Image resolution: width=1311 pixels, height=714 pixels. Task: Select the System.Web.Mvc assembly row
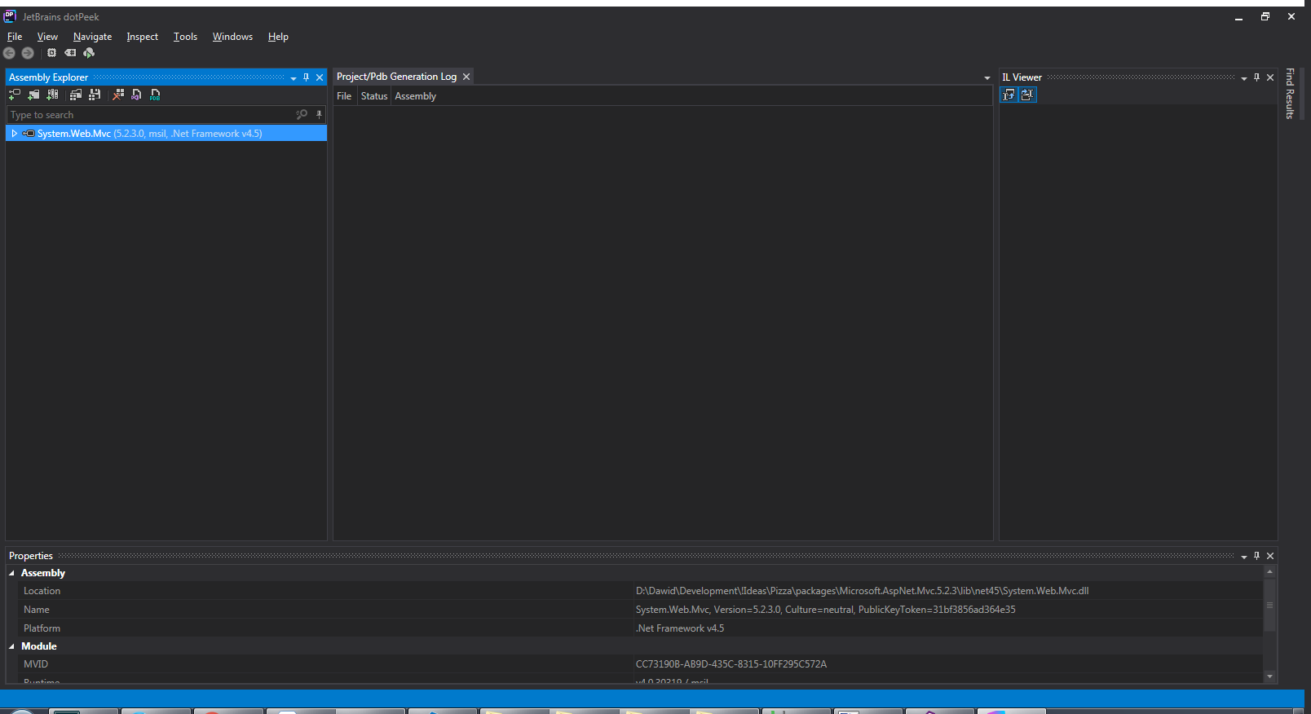166,133
